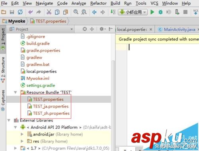Open the Refactor menu
Screen dimensions: 199x151
click(98, 3)
